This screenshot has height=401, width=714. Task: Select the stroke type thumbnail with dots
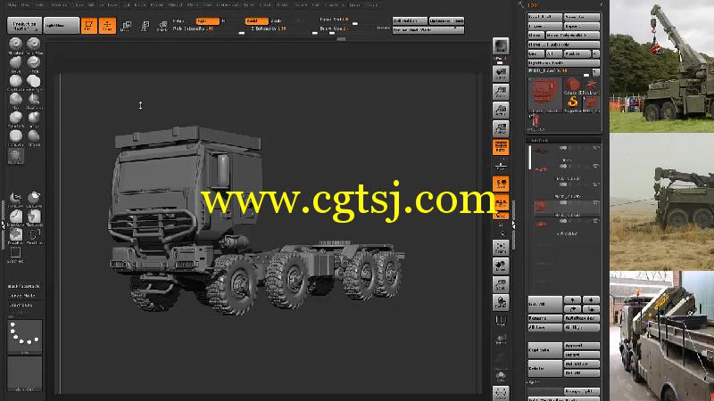point(25,337)
